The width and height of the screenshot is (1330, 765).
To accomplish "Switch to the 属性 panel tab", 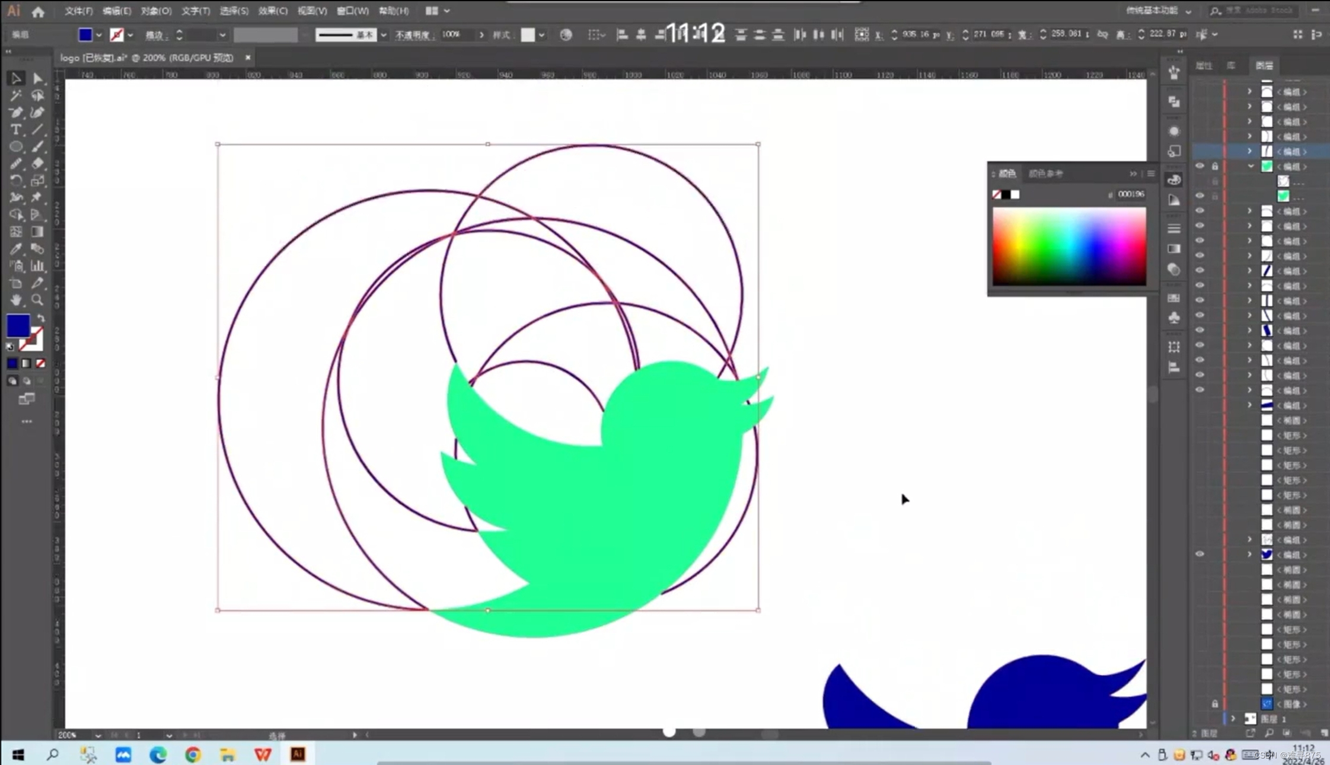I will click(1203, 66).
